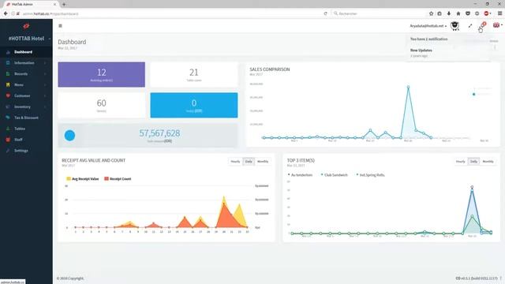
Task: Select Monthly in Top 3 Items chart
Action: coord(488,161)
